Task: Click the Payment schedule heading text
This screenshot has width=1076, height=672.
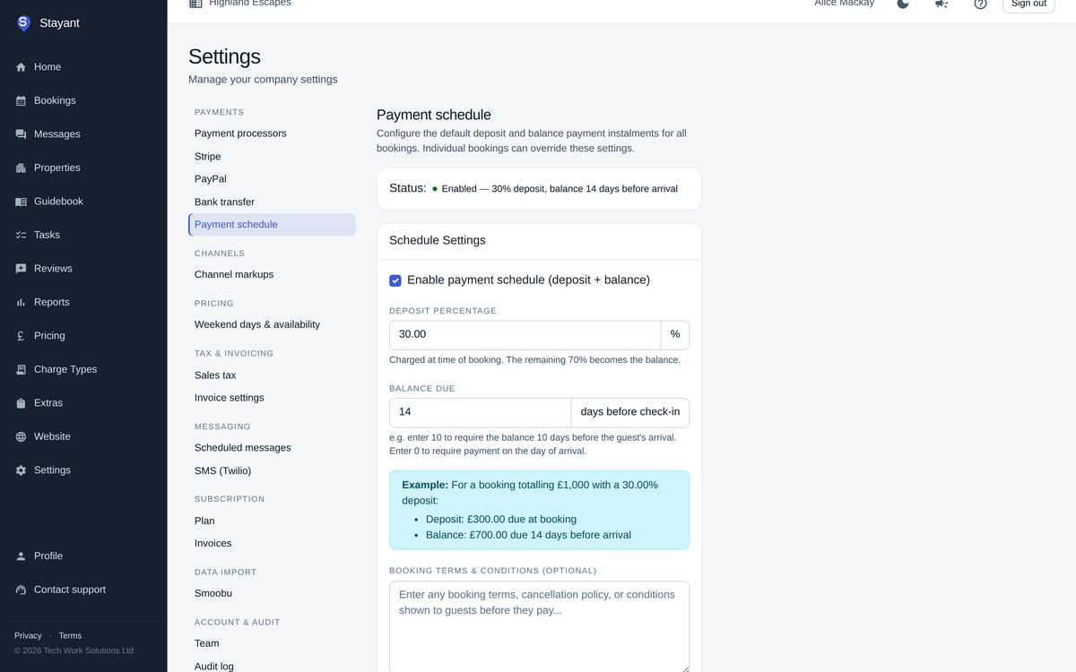Action: tap(434, 115)
